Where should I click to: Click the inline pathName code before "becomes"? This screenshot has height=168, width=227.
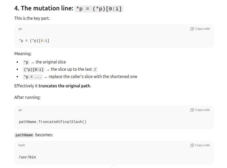(x=24, y=135)
